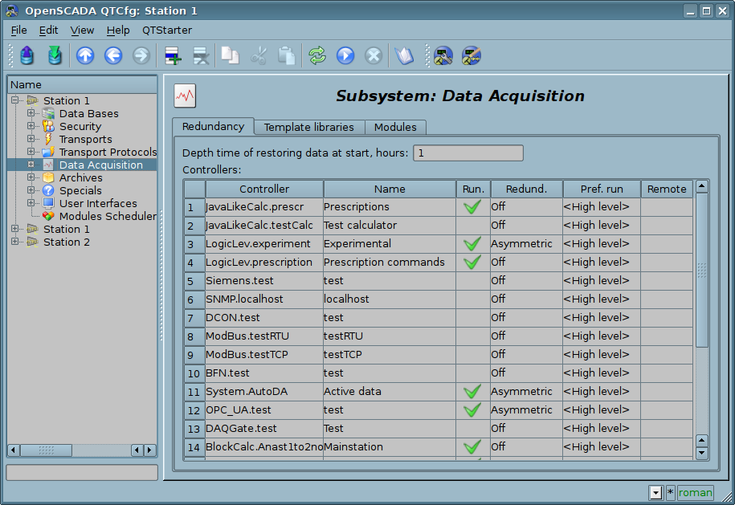This screenshot has width=735, height=505.
Task: Expand the Security tree node
Action: click(31, 125)
